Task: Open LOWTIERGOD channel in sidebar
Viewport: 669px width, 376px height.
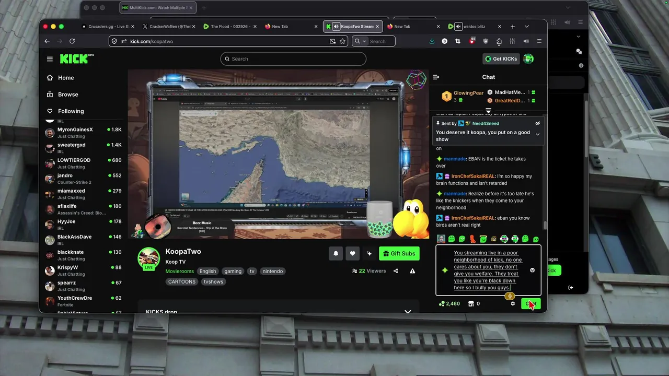Action: point(83,163)
